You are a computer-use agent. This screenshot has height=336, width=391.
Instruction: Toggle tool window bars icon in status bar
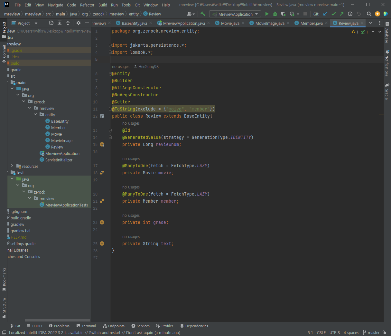(4, 332)
